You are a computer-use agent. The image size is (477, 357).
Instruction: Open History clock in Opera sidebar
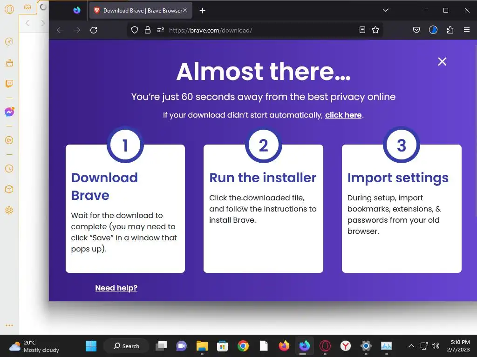(x=9, y=168)
